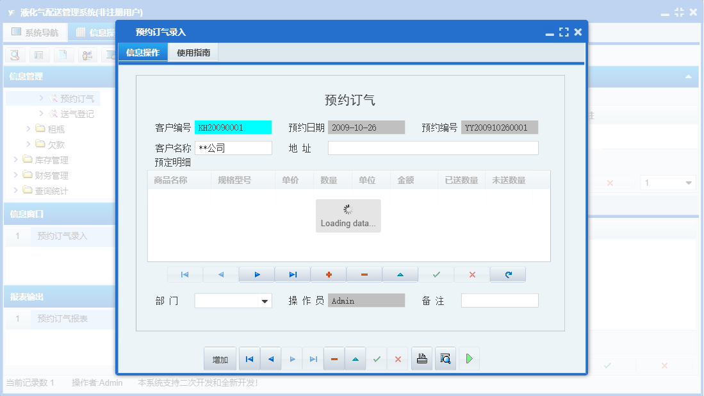Click the add record plus icon
The height and width of the screenshot is (396, 704).
[328, 274]
